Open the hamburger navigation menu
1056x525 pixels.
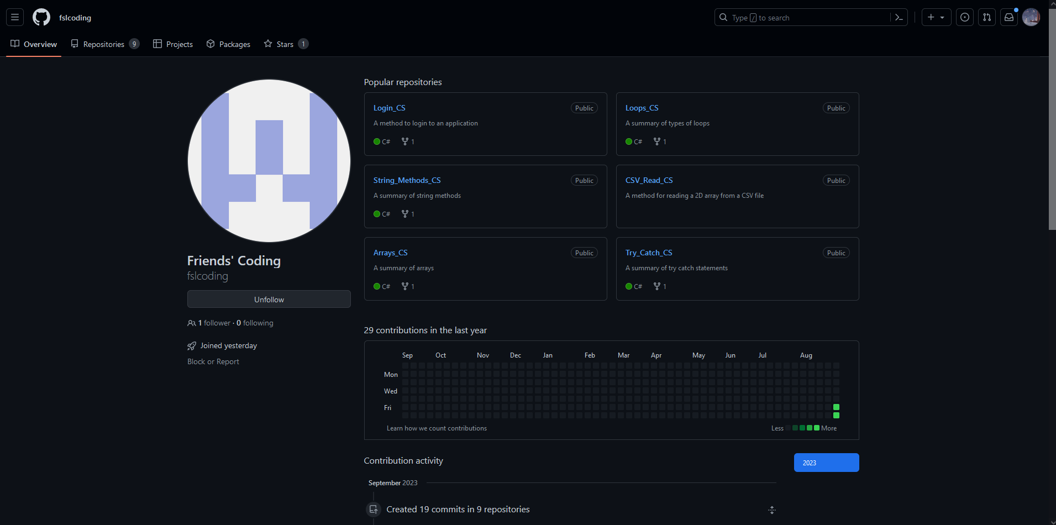tap(14, 17)
